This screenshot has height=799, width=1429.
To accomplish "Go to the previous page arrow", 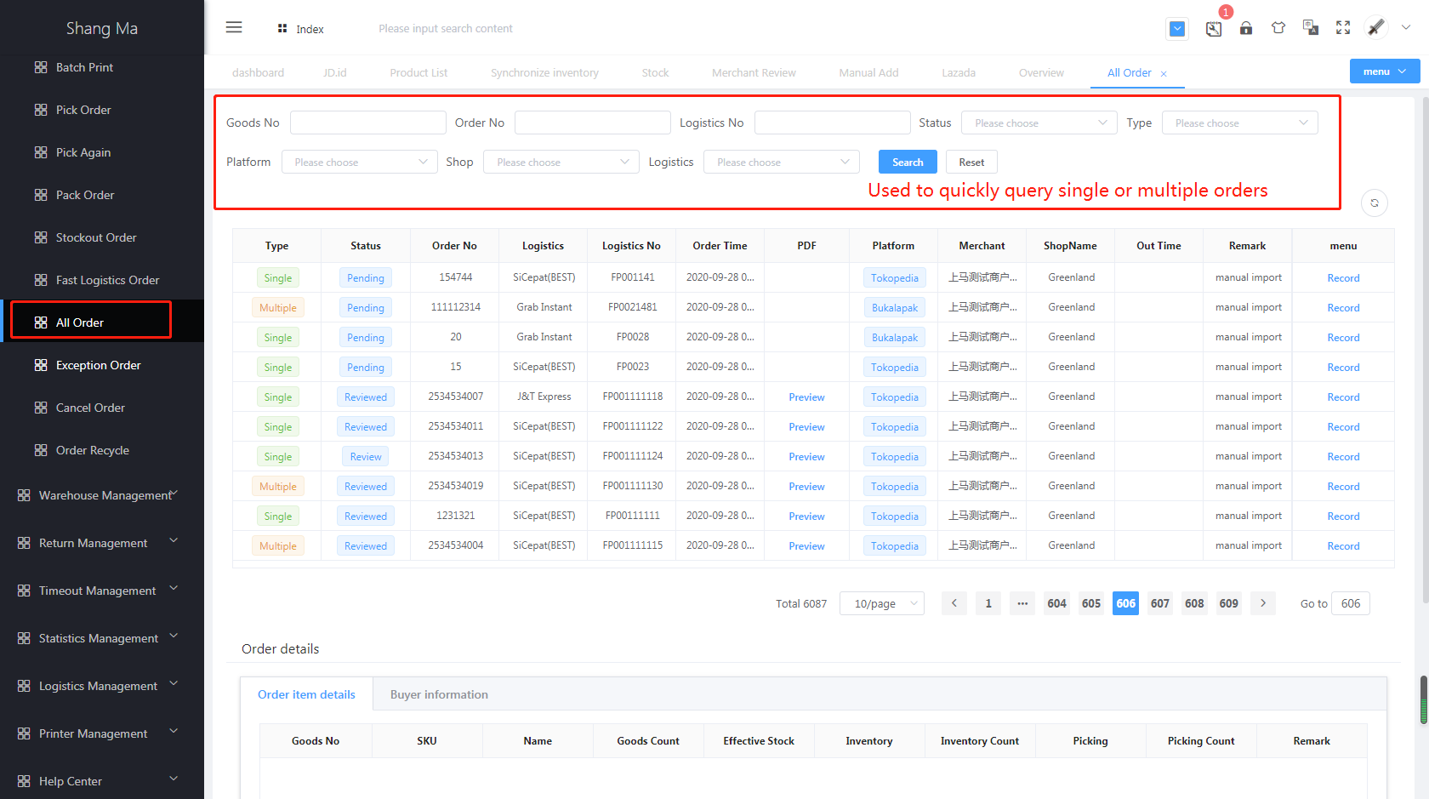I will (x=954, y=603).
